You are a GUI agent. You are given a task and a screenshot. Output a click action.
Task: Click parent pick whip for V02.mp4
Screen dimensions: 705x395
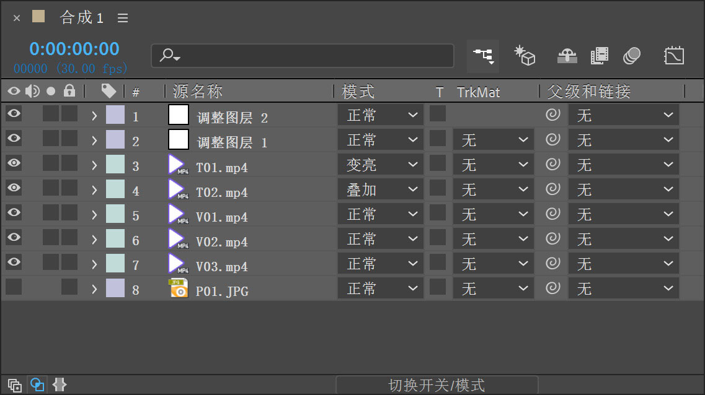point(552,238)
